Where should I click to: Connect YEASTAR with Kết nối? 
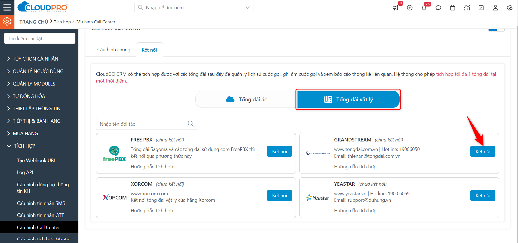(483, 195)
